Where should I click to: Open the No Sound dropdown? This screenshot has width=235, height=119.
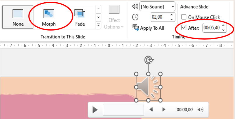pos(157,7)
